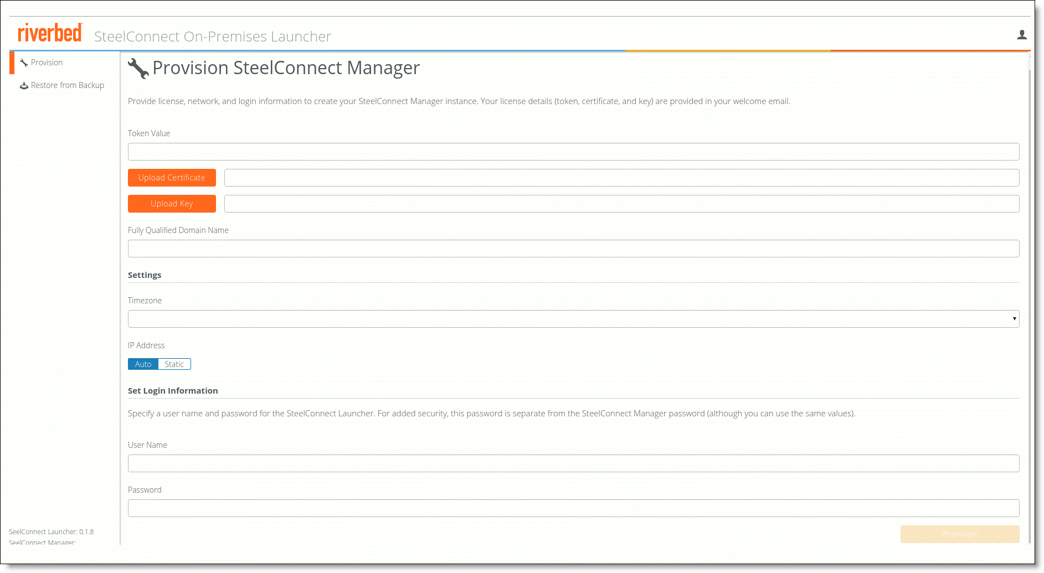Click the Timezone label
The height and width of the screenshot is (573, 1044).
[x=145, y=301]
